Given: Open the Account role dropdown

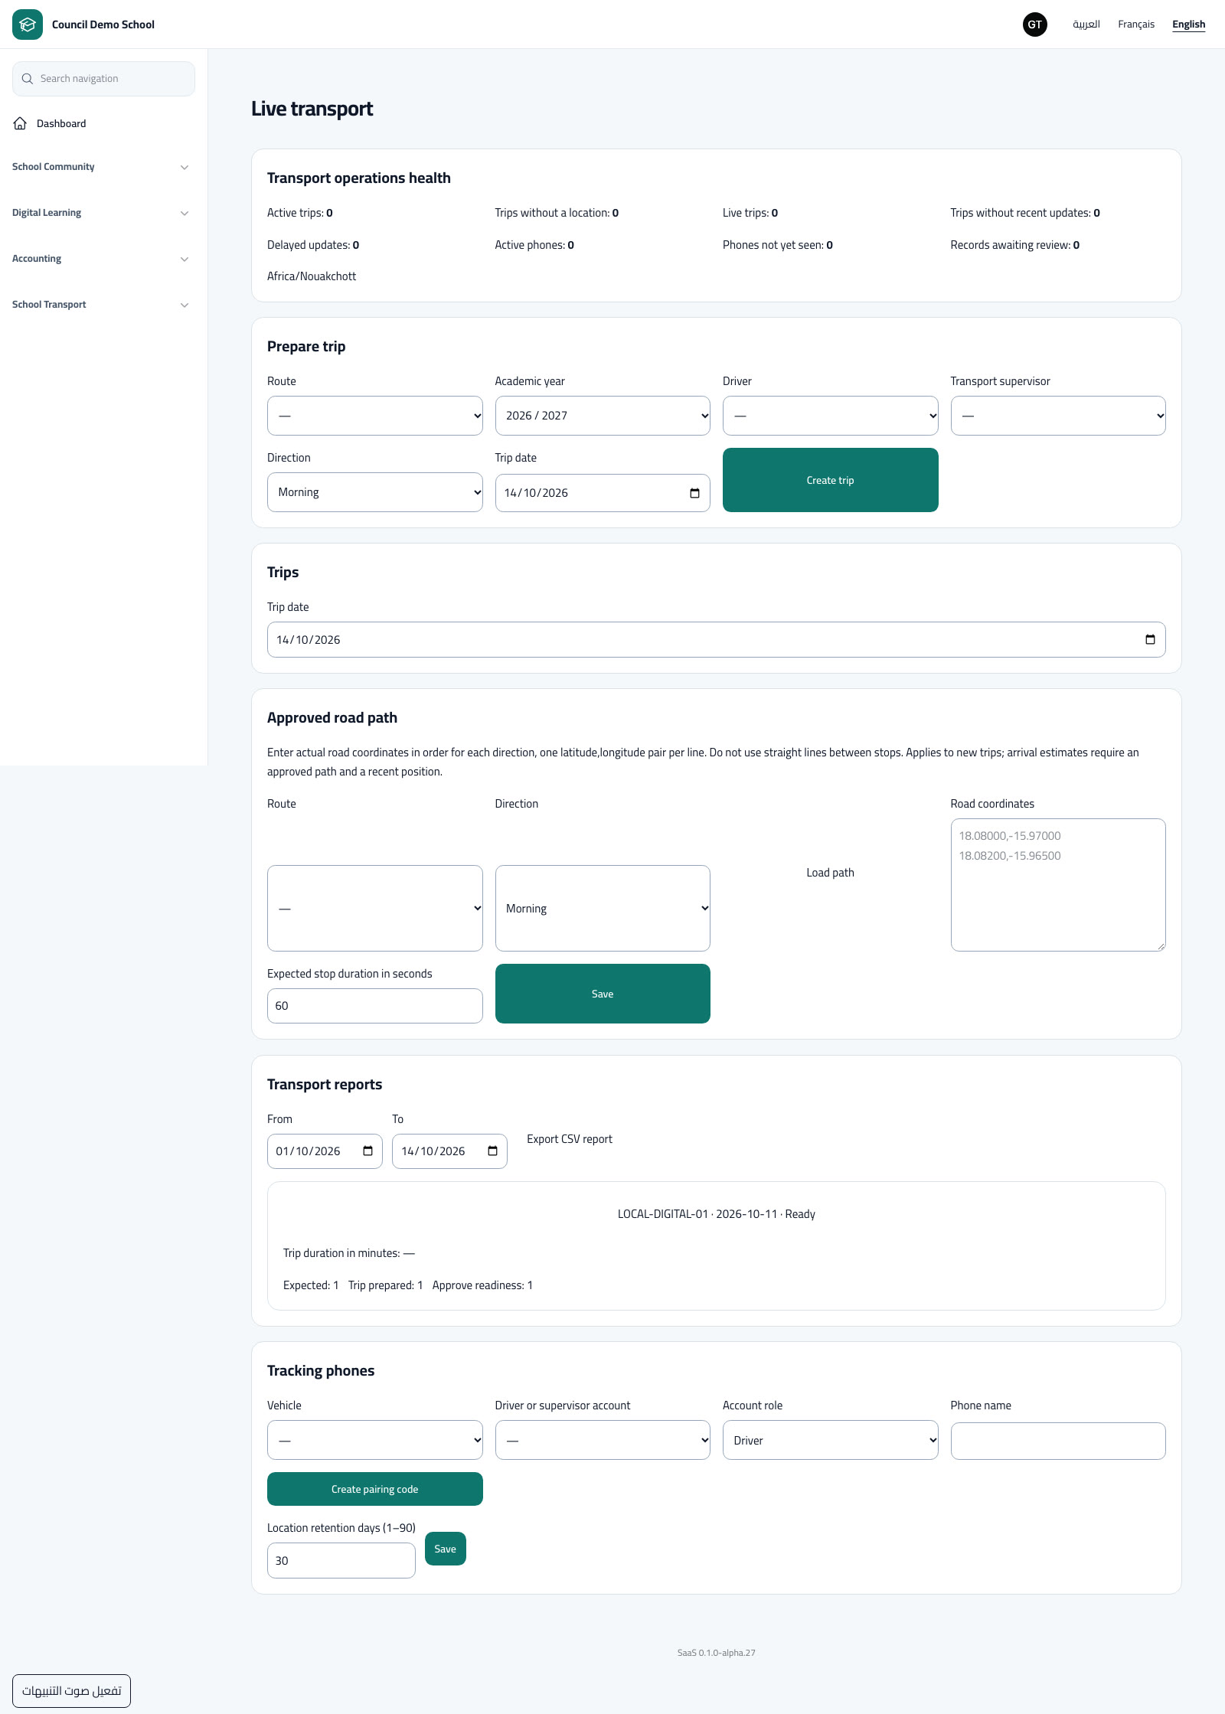Looking at the screenshot, I should [830, 1440].
